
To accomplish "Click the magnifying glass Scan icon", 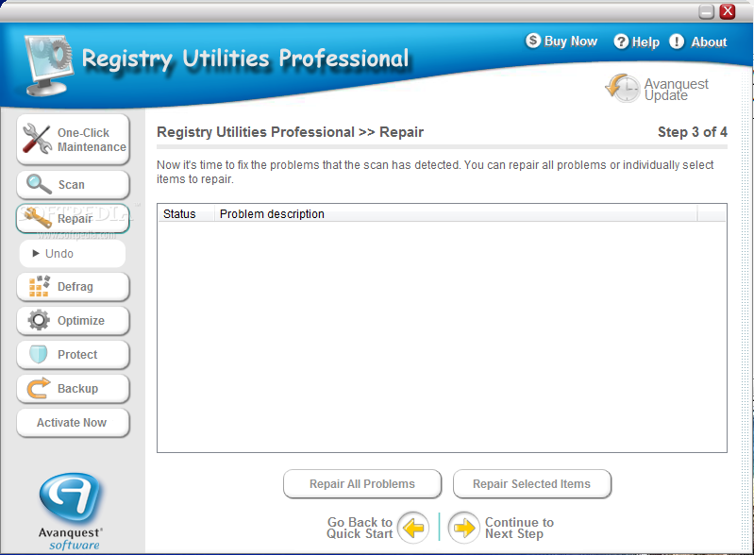I will [x=39, y=184].
